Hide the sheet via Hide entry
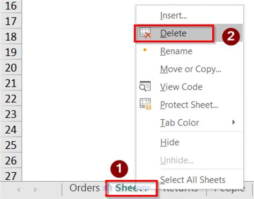 pyautogui.click(x=170, y=142)
